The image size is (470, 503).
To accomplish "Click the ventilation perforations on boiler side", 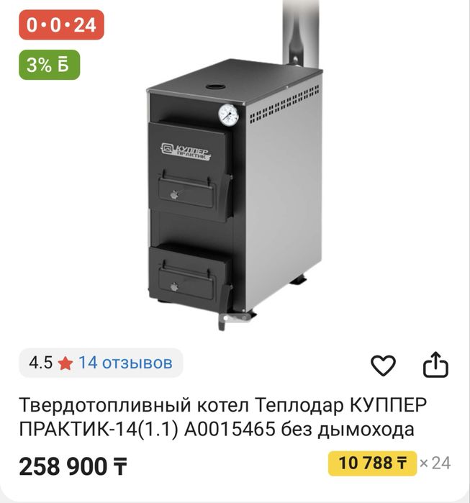I will coord(284,104).
